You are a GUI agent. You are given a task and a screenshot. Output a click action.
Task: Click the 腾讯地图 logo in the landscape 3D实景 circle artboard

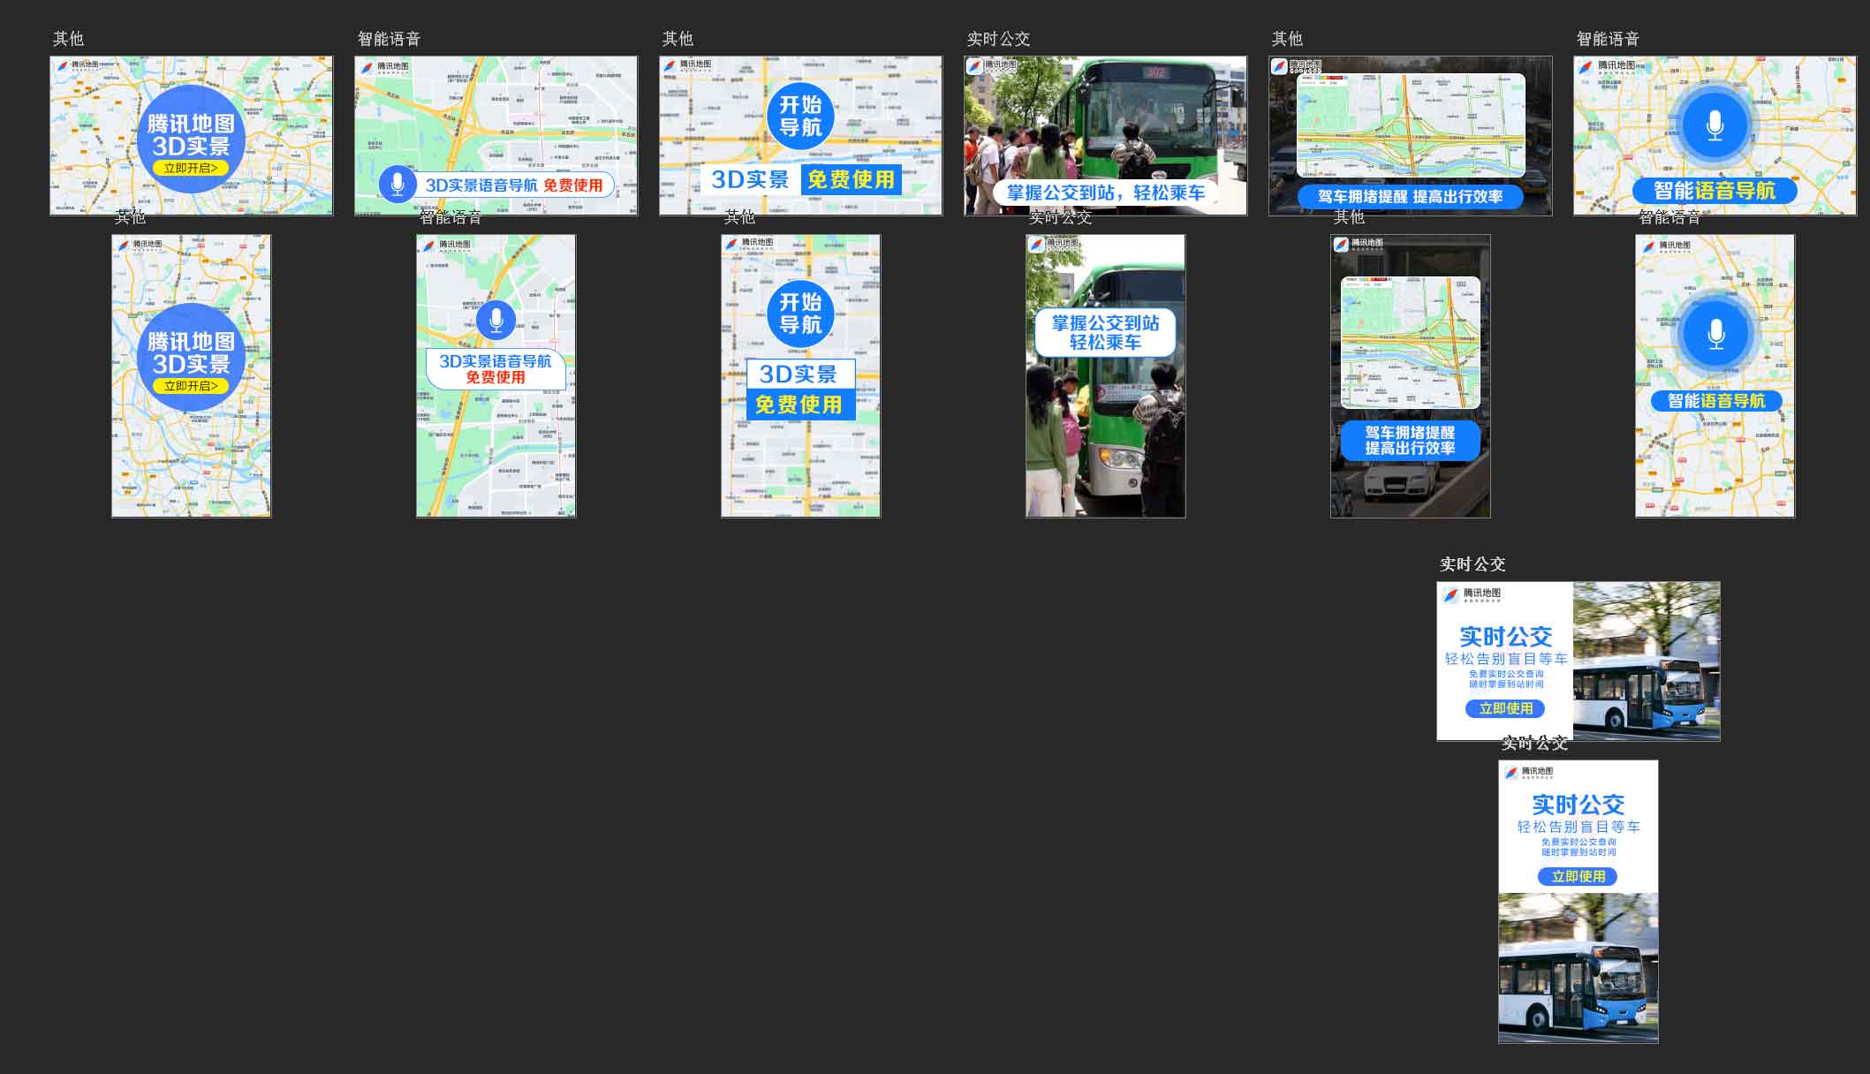(x=78, y=65)
